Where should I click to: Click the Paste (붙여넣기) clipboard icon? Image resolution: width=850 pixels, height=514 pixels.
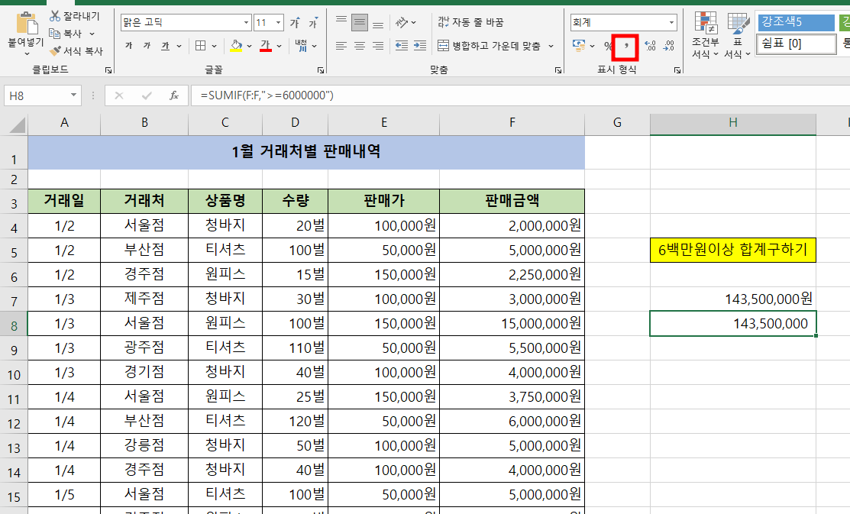pyautogui.click(x=26, y=24)
